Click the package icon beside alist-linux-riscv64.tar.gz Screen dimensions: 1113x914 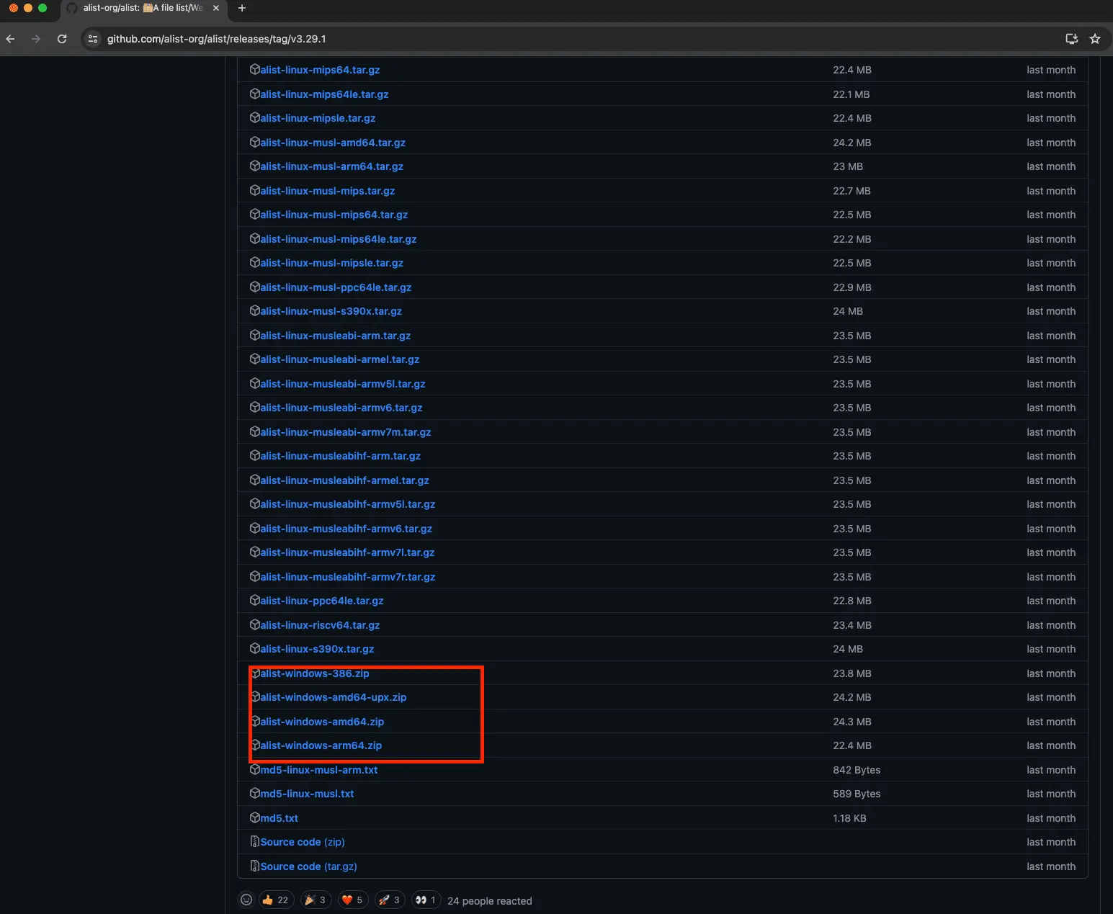(254, 624)
